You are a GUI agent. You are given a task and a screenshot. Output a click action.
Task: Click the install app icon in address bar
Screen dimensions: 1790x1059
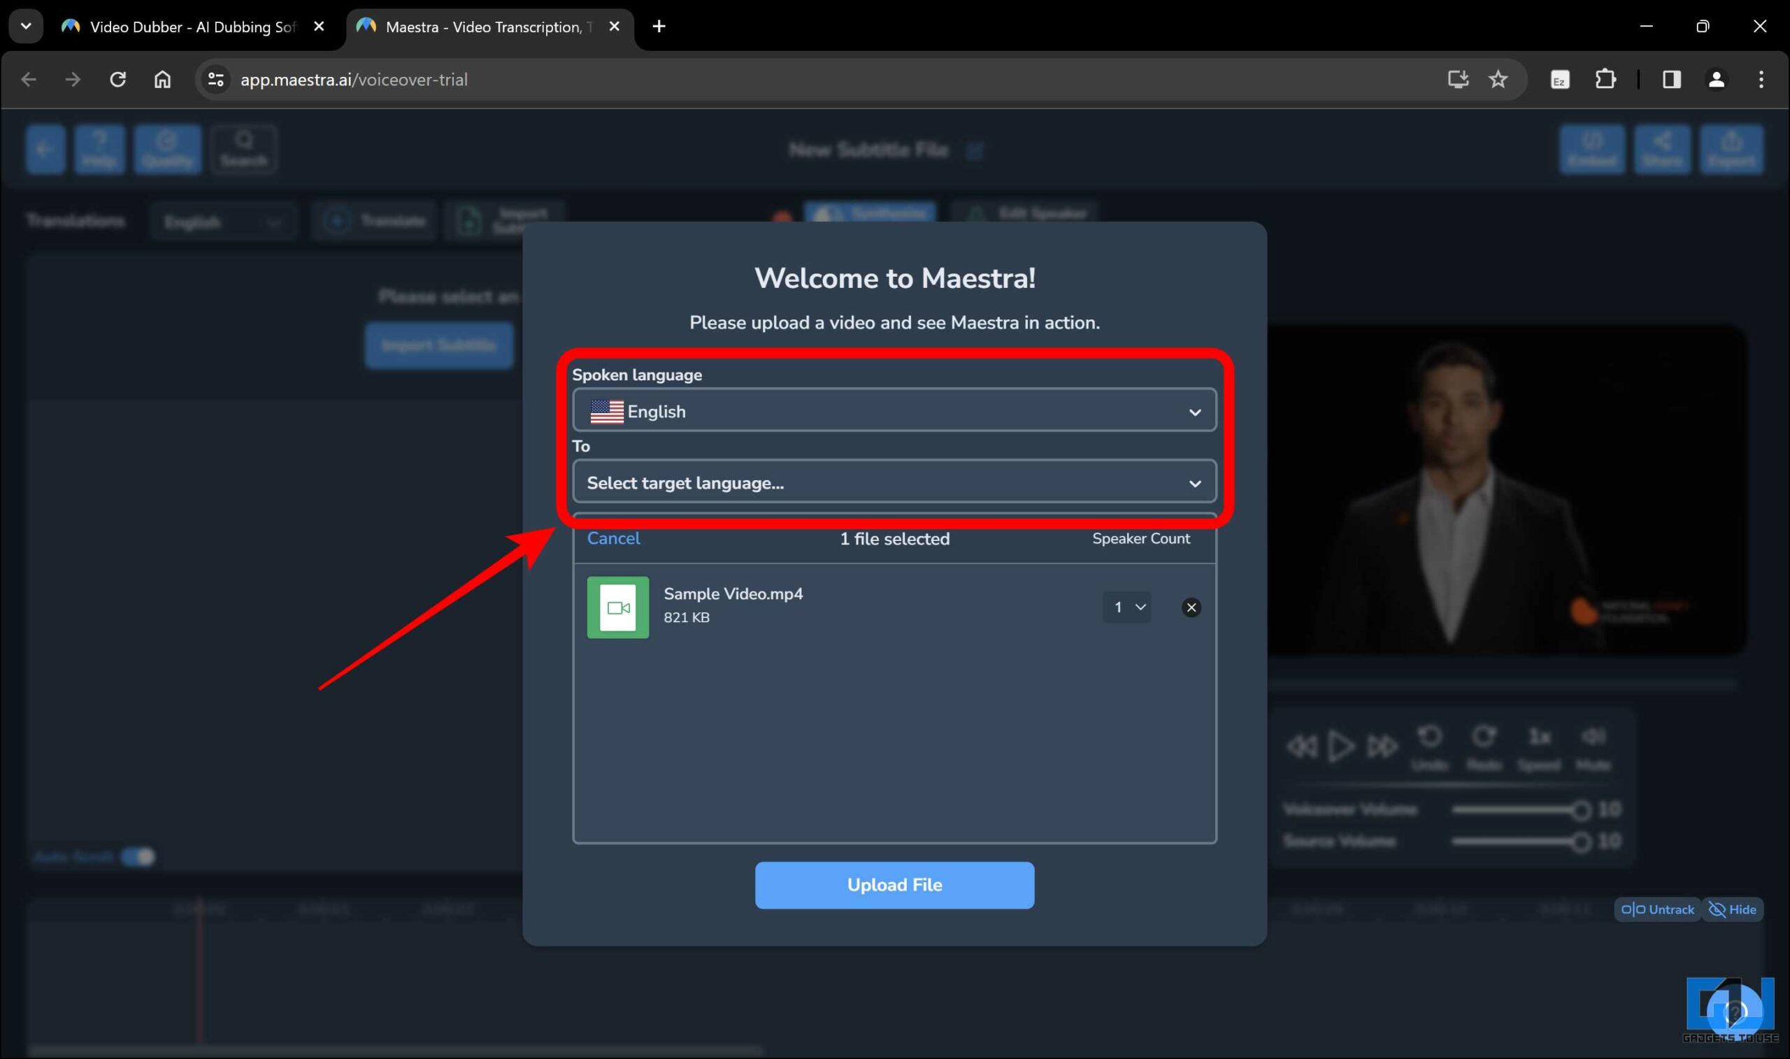point(1456,79)
